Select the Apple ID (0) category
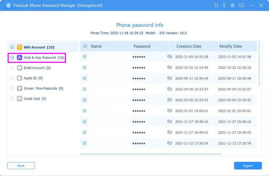This screenshot has width=269, height=176. [x=43, y=78]
